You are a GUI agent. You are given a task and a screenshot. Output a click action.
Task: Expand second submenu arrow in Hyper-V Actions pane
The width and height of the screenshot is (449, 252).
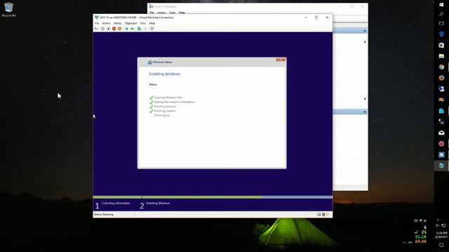point(365,99)
